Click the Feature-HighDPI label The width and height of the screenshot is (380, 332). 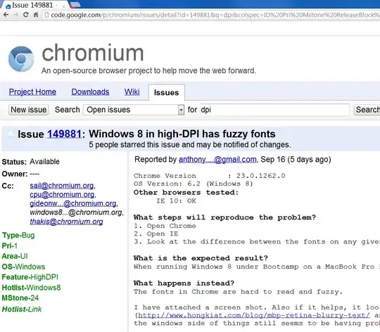tap(30, 277)
